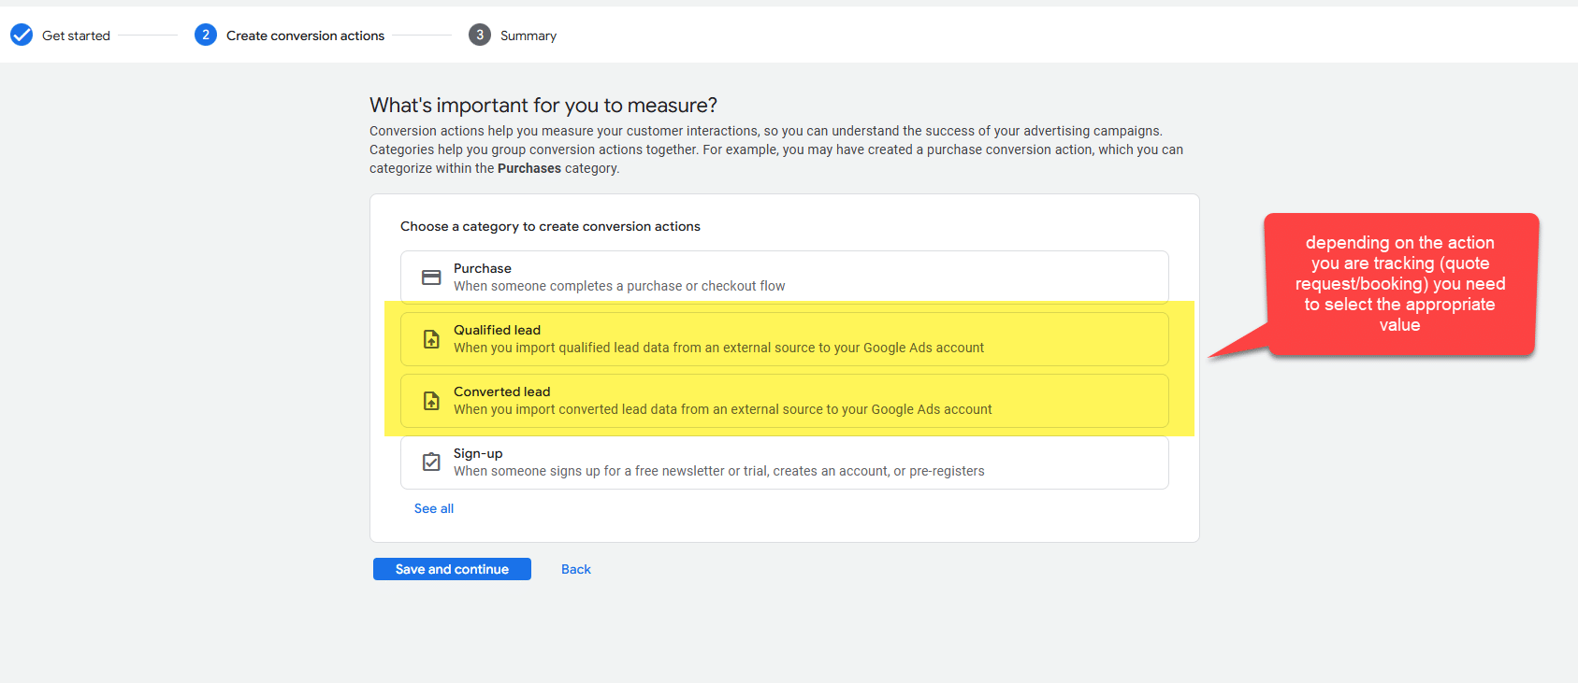Choose the Qualified lead category title
Viewport: 1578px width, 683px height.
click(497, 331)
